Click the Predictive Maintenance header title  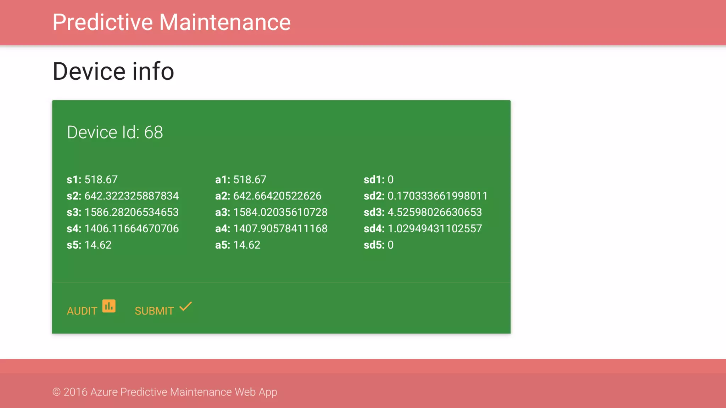pos(172,22)
